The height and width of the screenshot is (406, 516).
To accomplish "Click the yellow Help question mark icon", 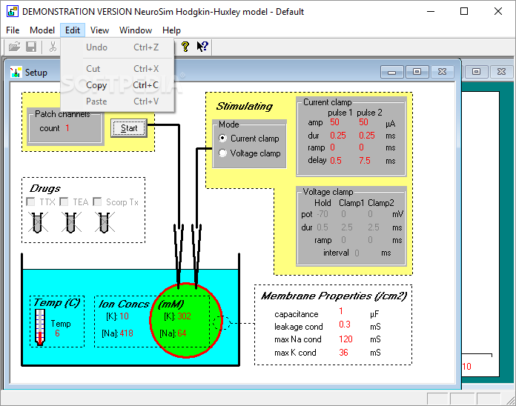I will 185,47.
